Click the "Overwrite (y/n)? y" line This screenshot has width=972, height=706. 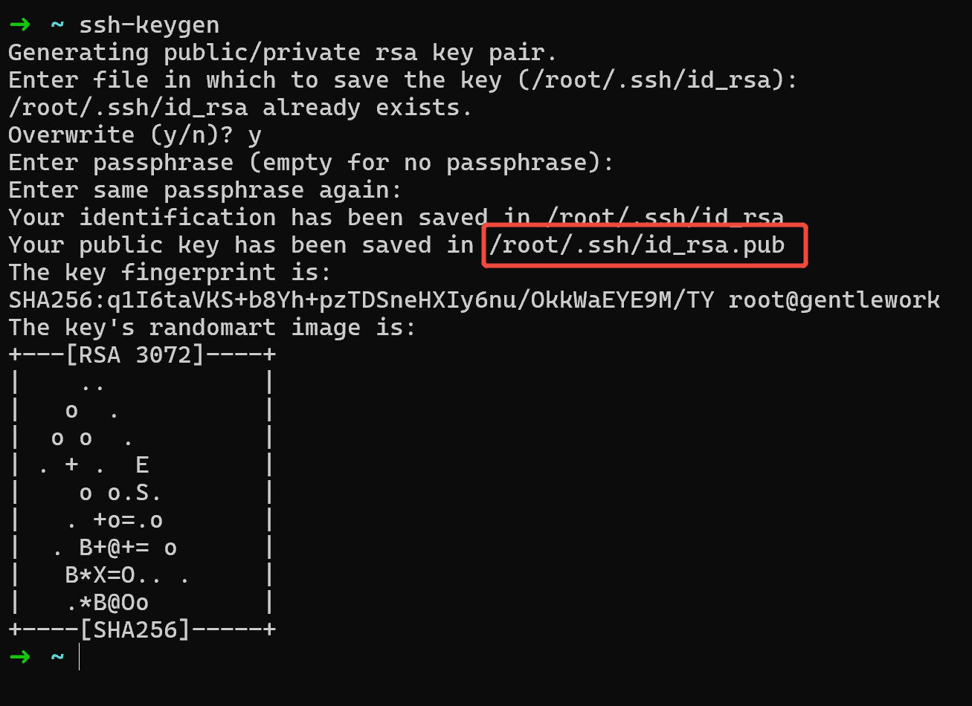point(135,135)
